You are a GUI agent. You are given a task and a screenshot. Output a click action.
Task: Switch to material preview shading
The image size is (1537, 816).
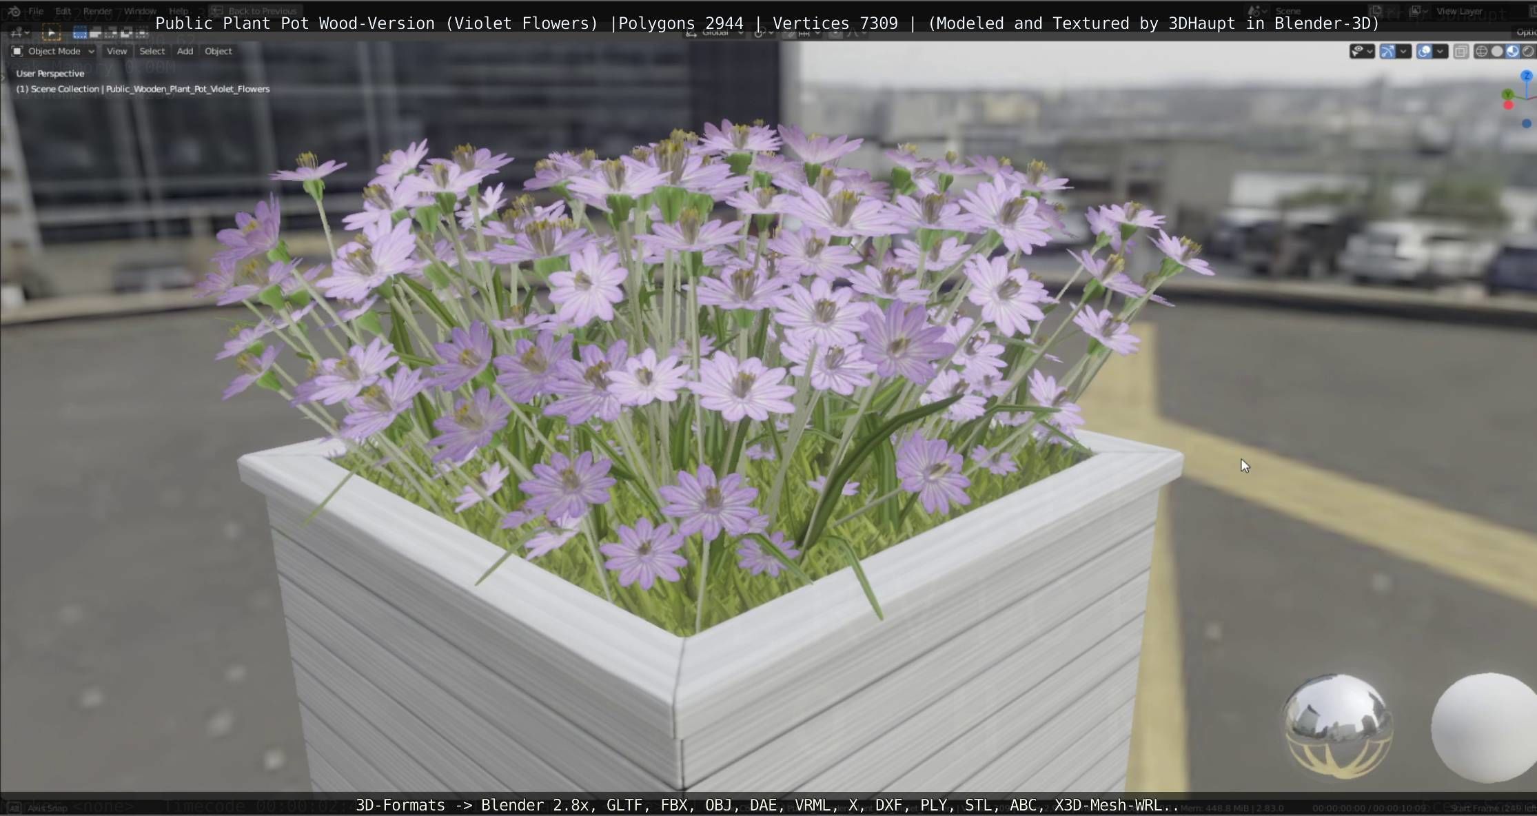pyautogui.click(x=1513, y=51)
